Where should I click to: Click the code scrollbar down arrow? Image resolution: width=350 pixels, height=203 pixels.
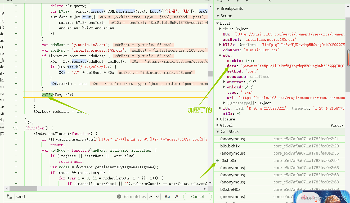210,183
